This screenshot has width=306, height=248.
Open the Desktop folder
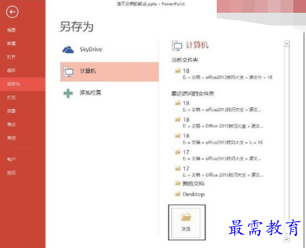coord(189,194)
